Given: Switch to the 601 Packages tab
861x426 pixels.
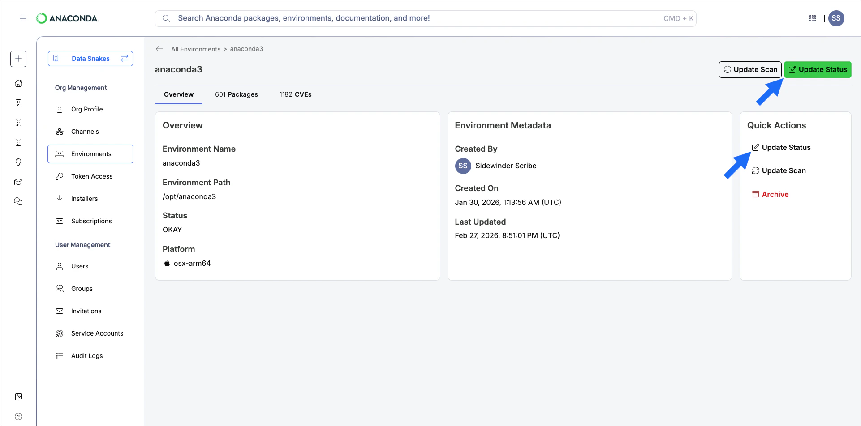Looking at the screenshot, I should (237, 94).
